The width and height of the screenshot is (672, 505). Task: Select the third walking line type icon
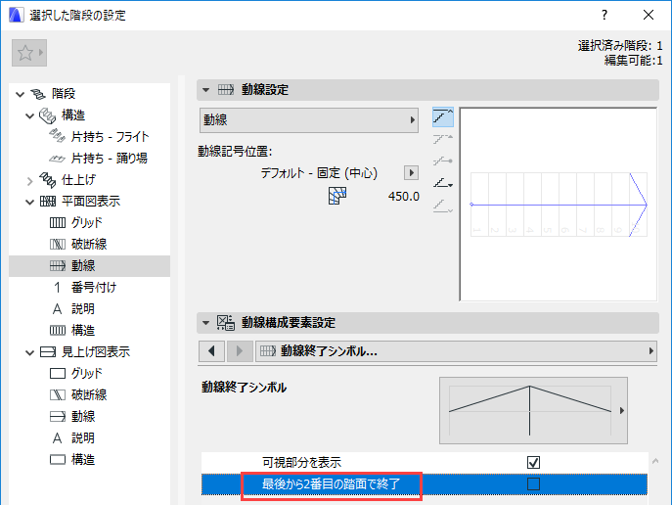click(443, 161)
